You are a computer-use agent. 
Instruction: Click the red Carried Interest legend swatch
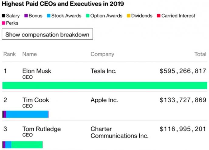coord(158,16)
